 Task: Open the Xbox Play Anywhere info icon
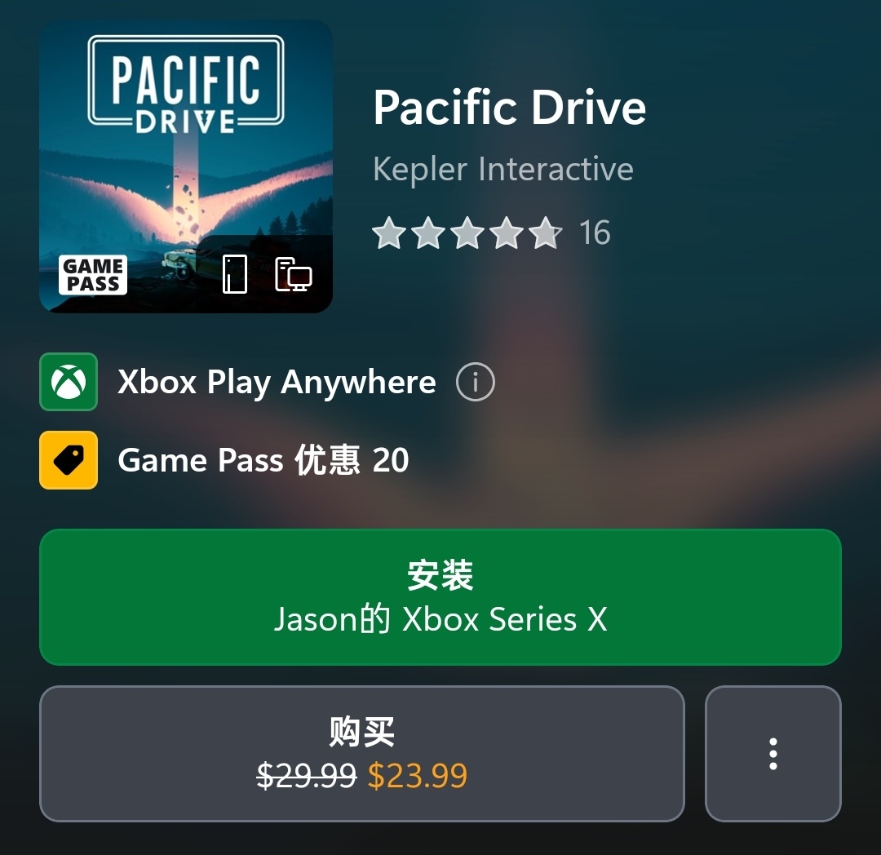[476, 382]
